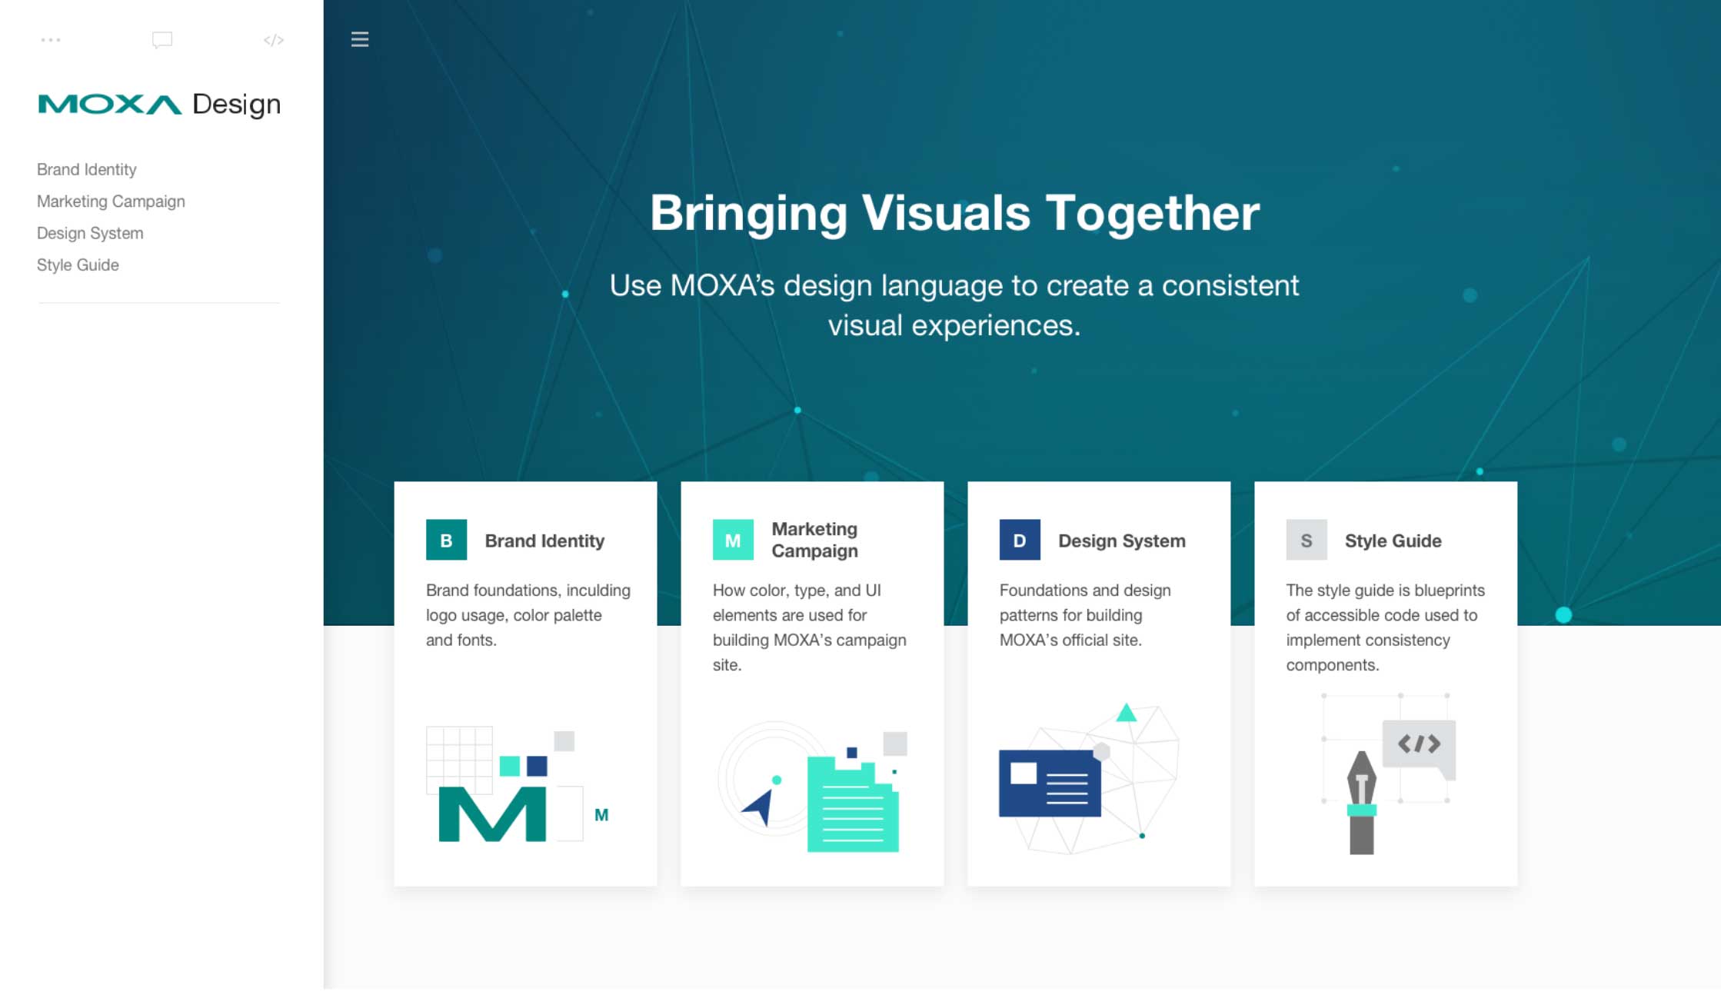This screenshot has height=995, width=1721.
Task: Open Brand Identity from the sidebar
Action: click(x=86, y=169)
